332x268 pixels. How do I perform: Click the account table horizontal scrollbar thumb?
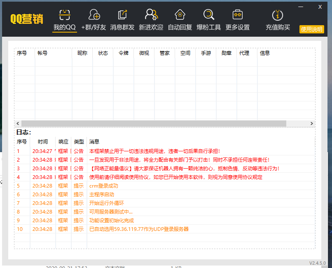154,123
